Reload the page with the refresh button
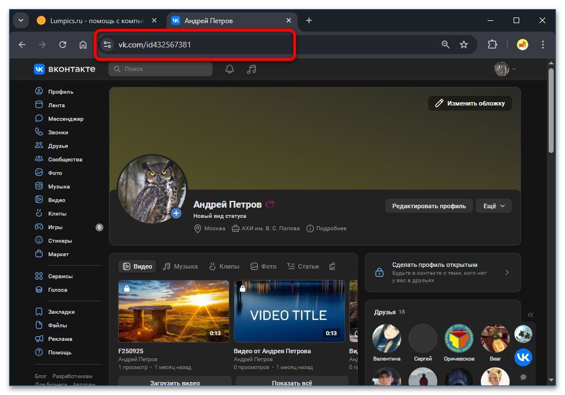Screen dimensions: 565x395 [x=63, y=45]
